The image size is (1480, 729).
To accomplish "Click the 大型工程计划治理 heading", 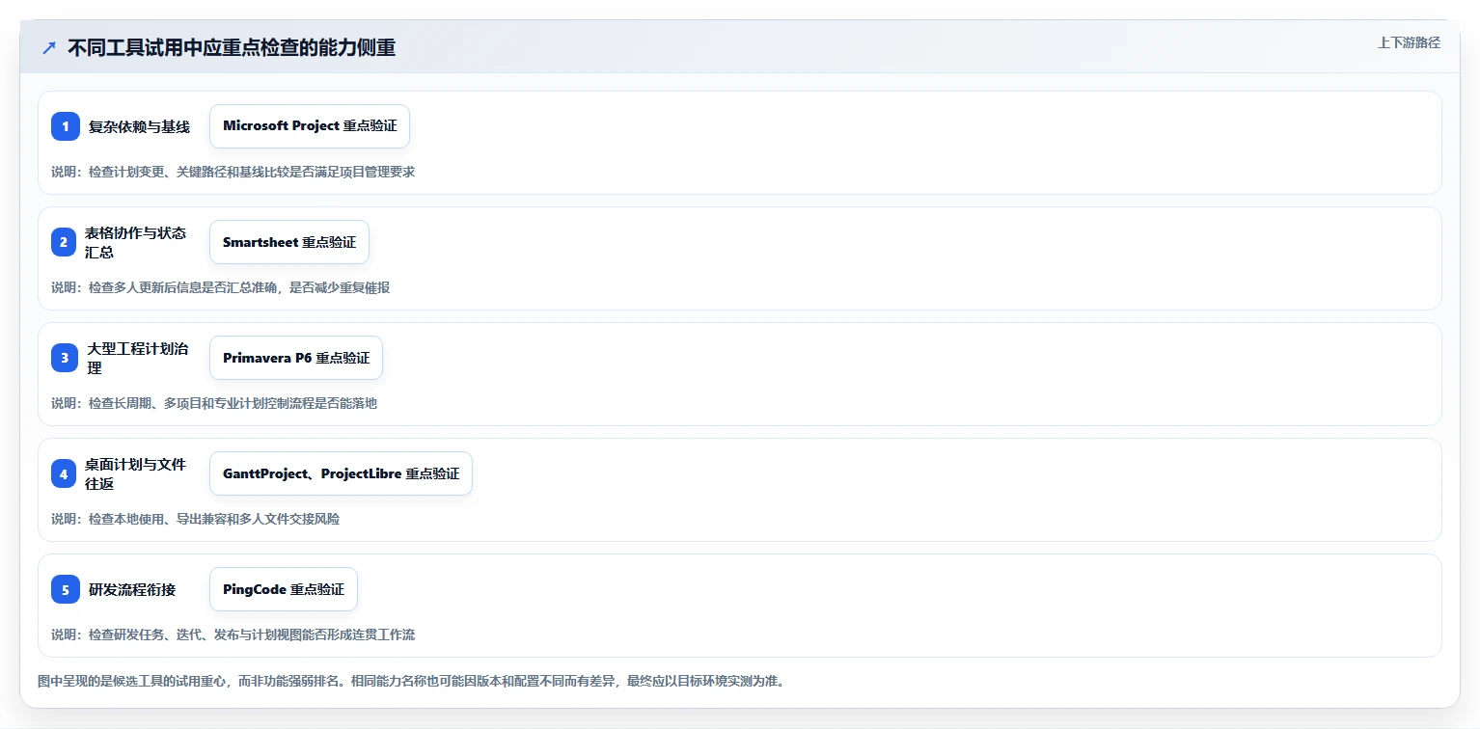I will 138,358.
